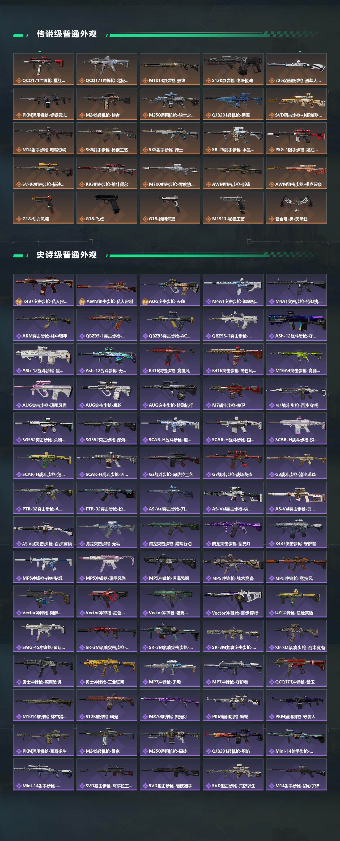340x841 pixels.
Task: Click the 史诗级普通外观 section heading
Action: [x=66, y=255]
